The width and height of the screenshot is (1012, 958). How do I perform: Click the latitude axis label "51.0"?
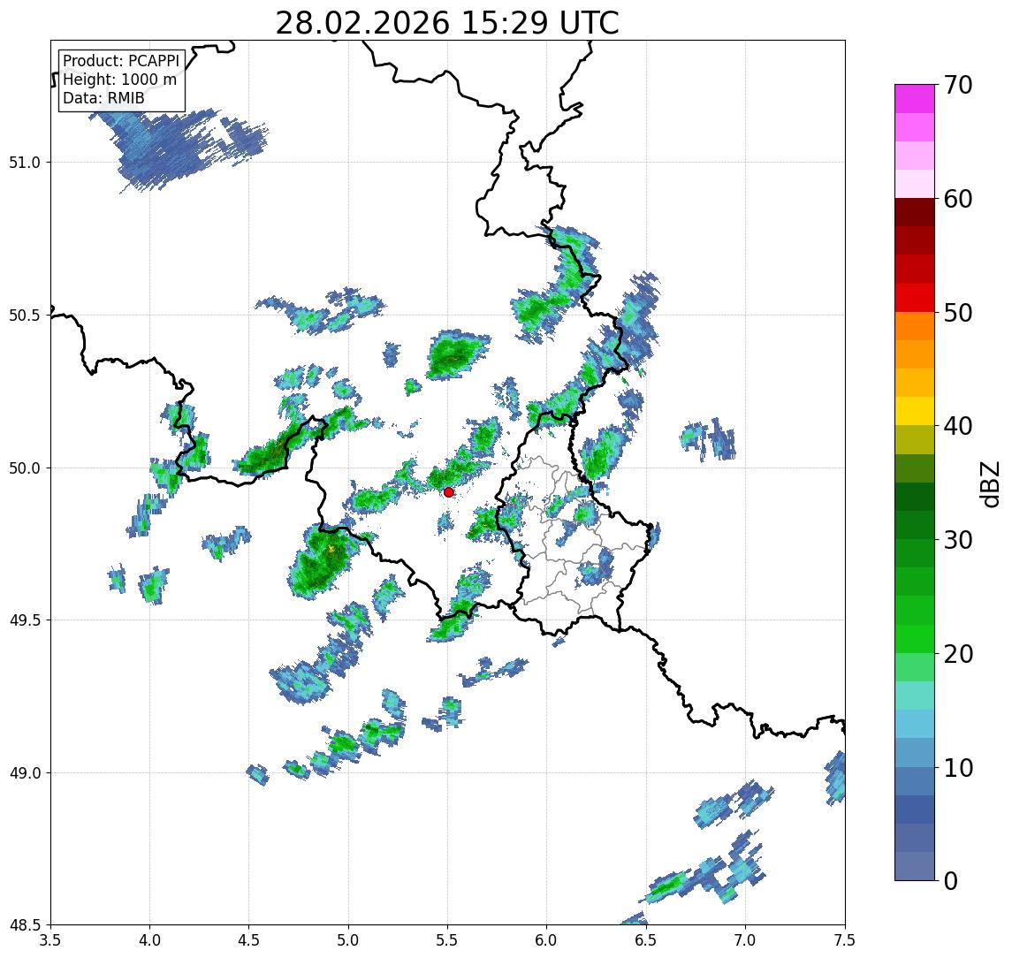click(x=25, y=163)
